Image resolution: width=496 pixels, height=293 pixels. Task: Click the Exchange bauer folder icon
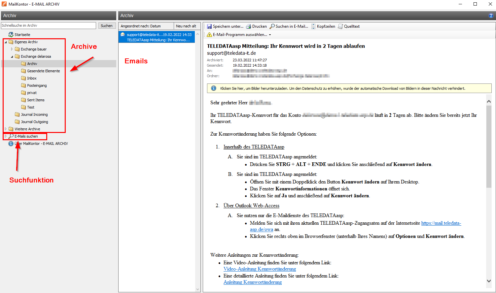coord(17,49)
